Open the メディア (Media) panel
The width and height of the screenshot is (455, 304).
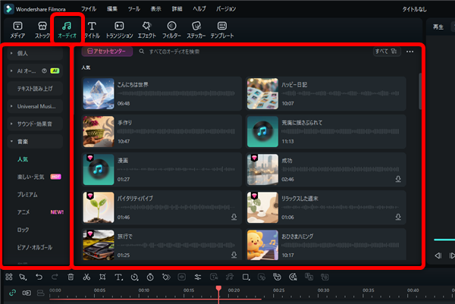click(x=15, y=30)
